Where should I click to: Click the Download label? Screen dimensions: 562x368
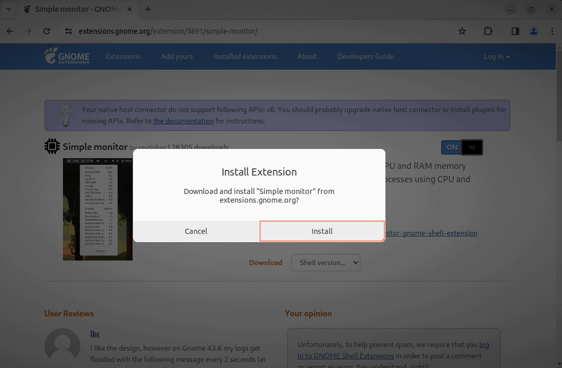pyautogui.click(x=266, y=263)
